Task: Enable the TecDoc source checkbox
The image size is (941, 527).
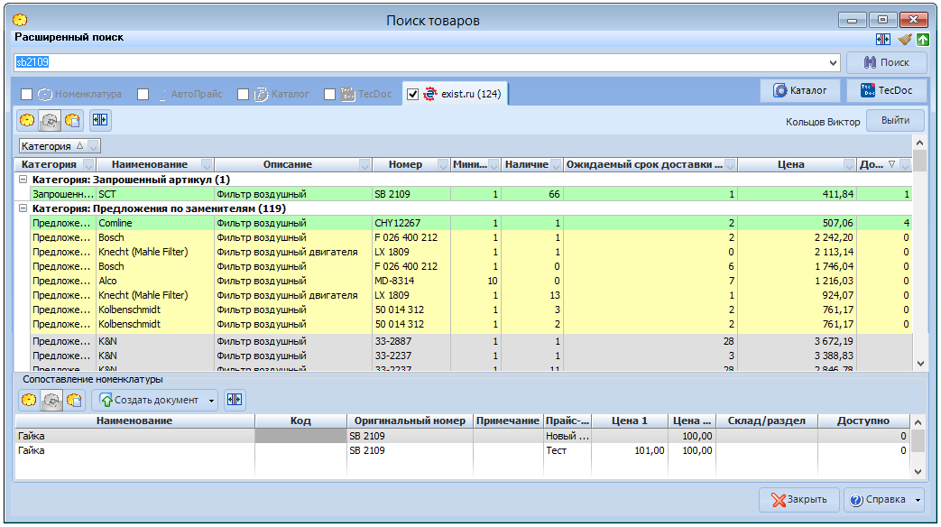Action: click(329, 94)
